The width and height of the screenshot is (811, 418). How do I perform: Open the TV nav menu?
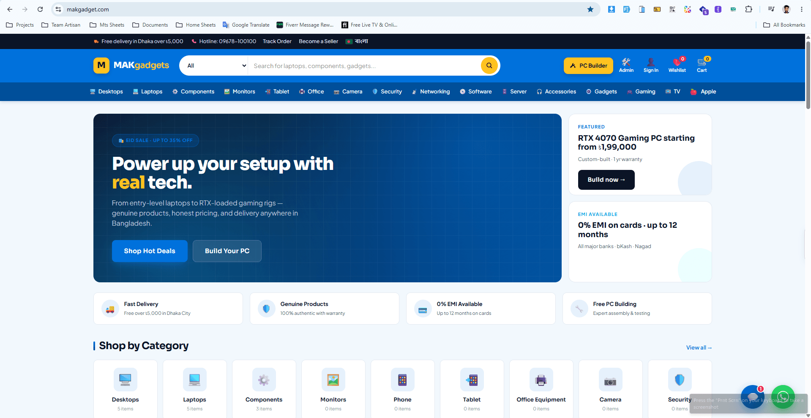coord(673,92)
